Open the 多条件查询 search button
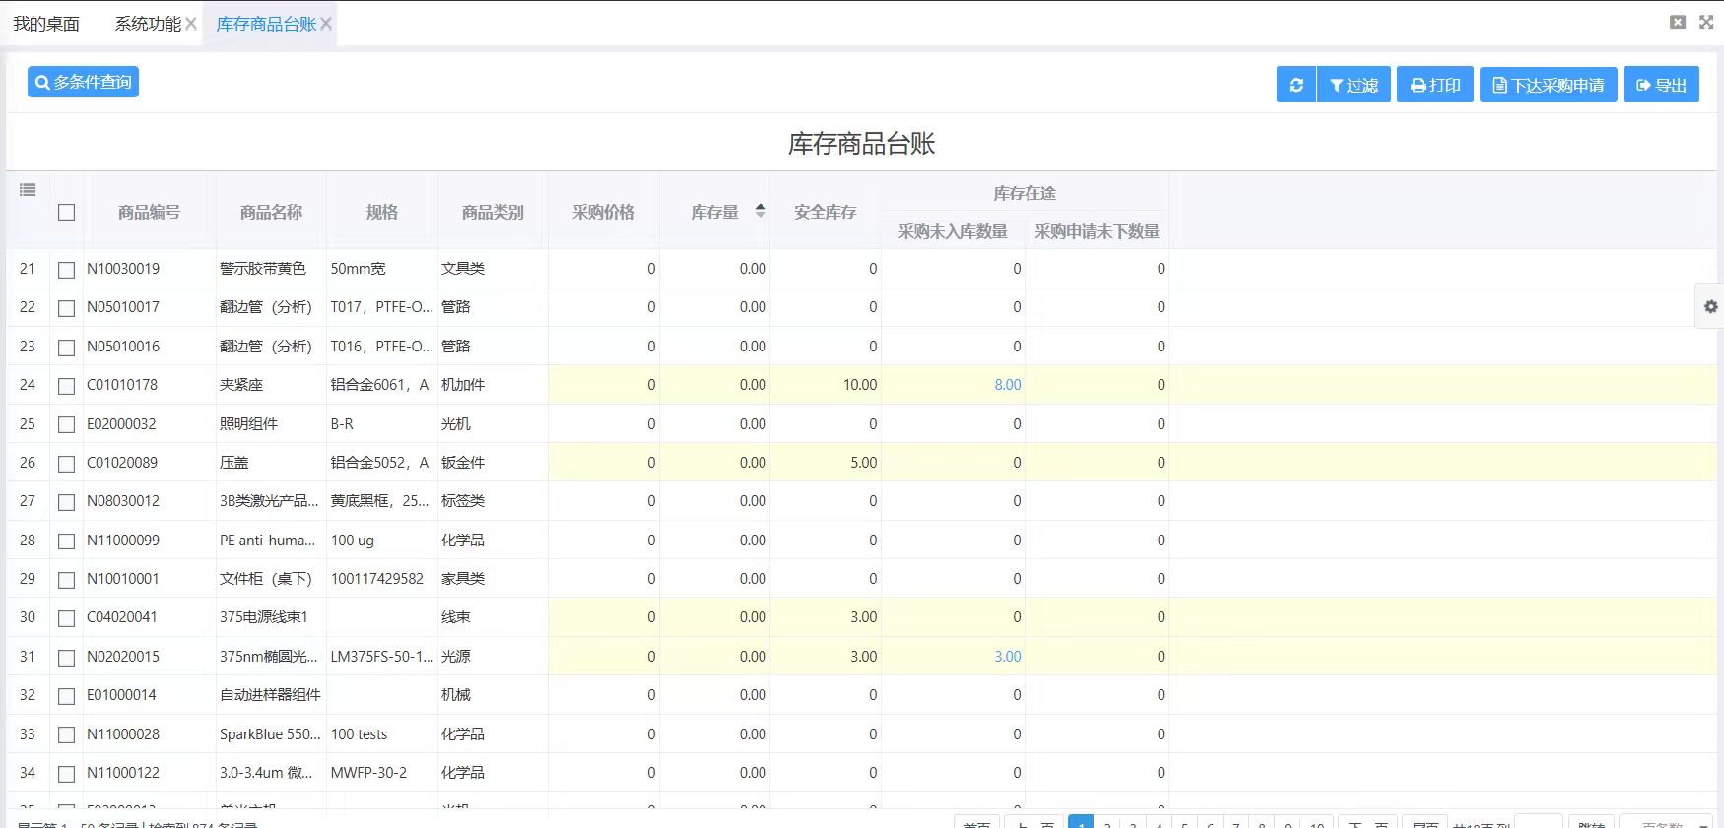Viewport: 1724px width, 828px height. 83,82
